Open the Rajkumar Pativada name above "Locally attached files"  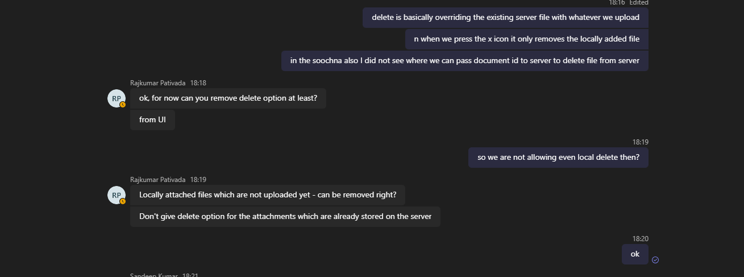(158, 180)
